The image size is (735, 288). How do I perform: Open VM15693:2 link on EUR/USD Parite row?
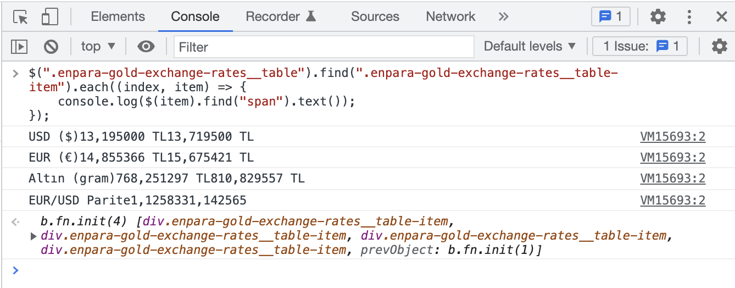pyautogui.click(x=672, y=200)
